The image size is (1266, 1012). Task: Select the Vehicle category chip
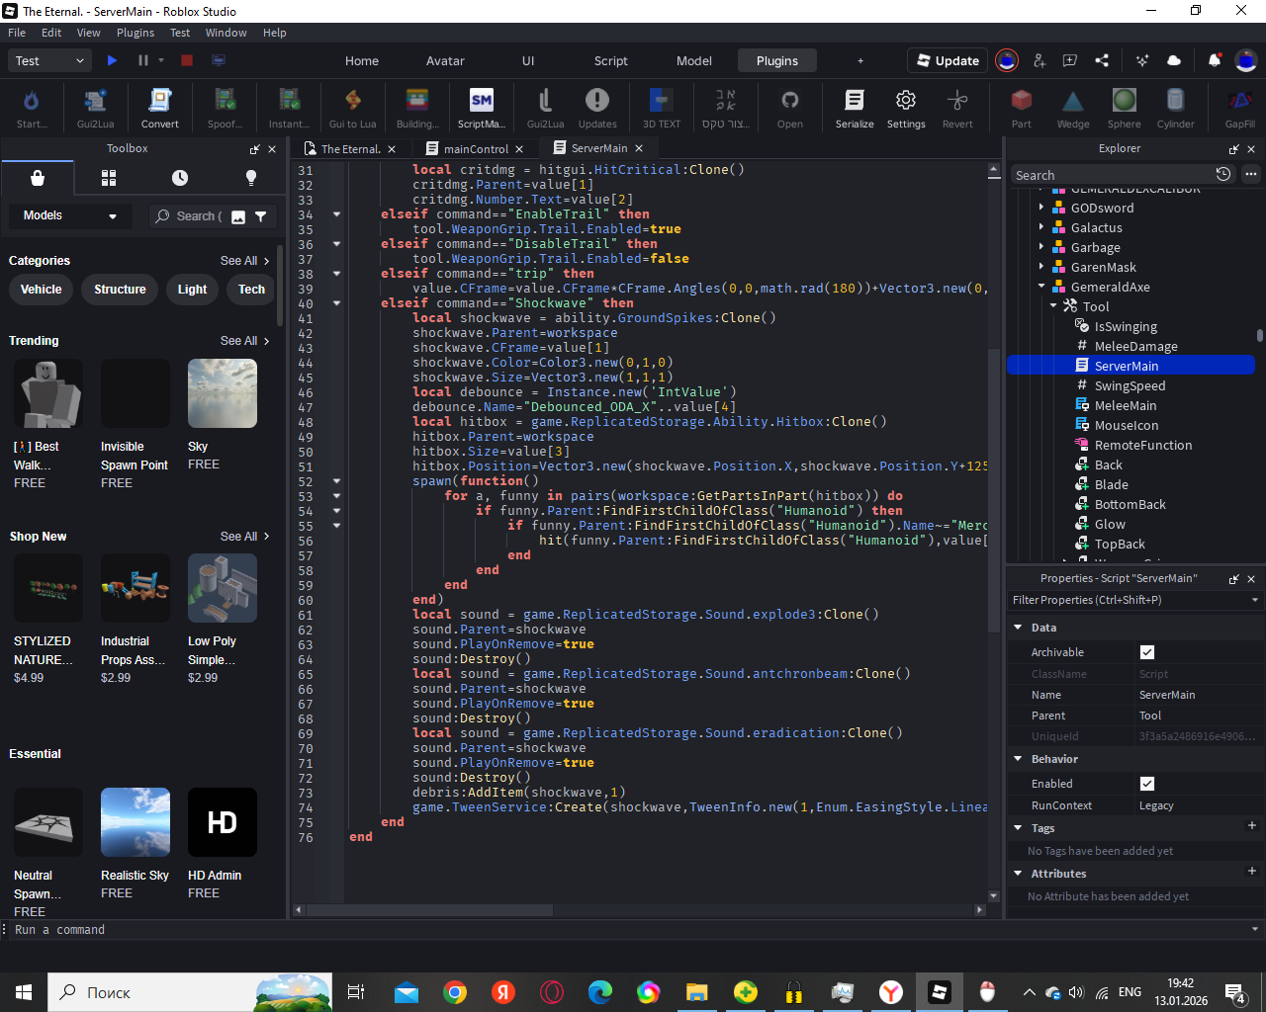(x=41, y=290)
